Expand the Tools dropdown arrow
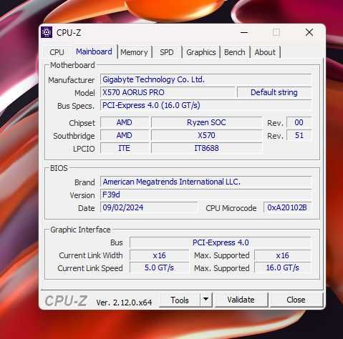The width and height of the screenshot is (343, 339). (x=206, y=300)
